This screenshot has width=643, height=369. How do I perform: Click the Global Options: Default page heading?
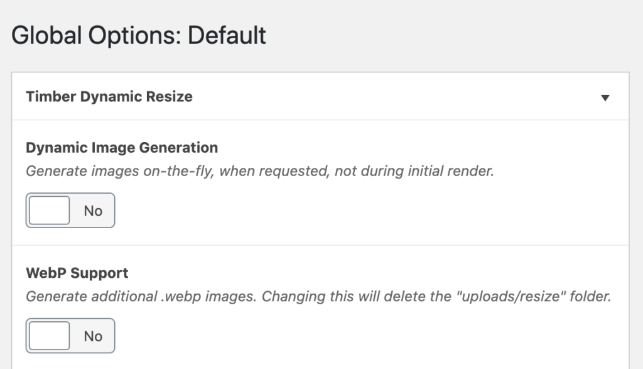point(139,35)
